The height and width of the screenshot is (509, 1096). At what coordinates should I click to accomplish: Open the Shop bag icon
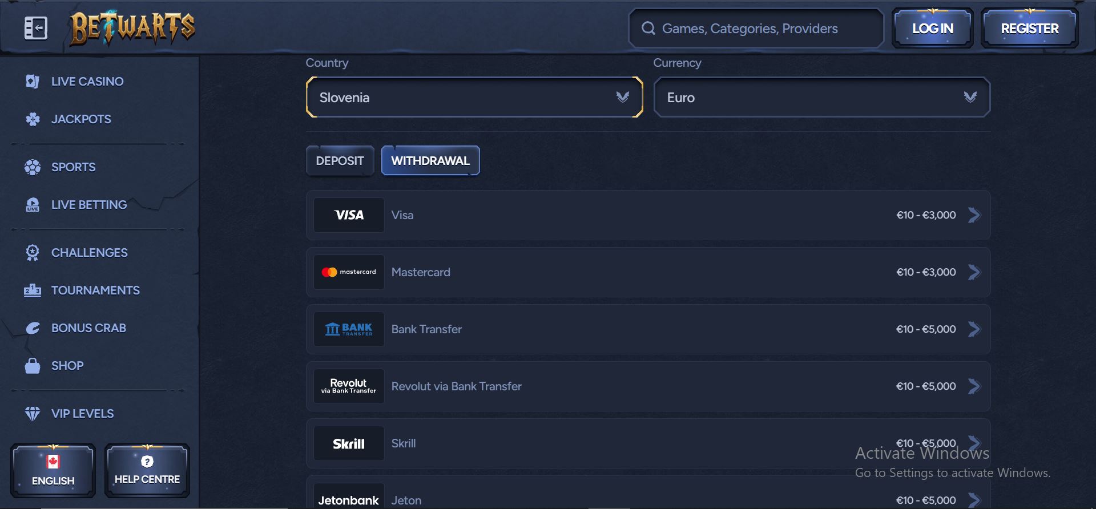(x=33, y=366)
